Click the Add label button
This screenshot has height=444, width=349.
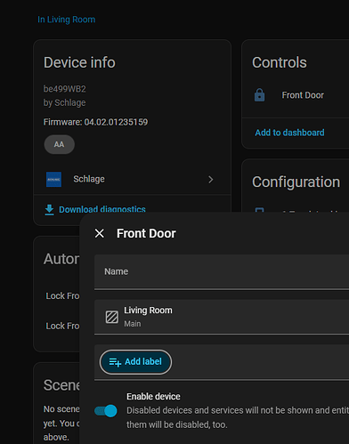click(135, 362)
